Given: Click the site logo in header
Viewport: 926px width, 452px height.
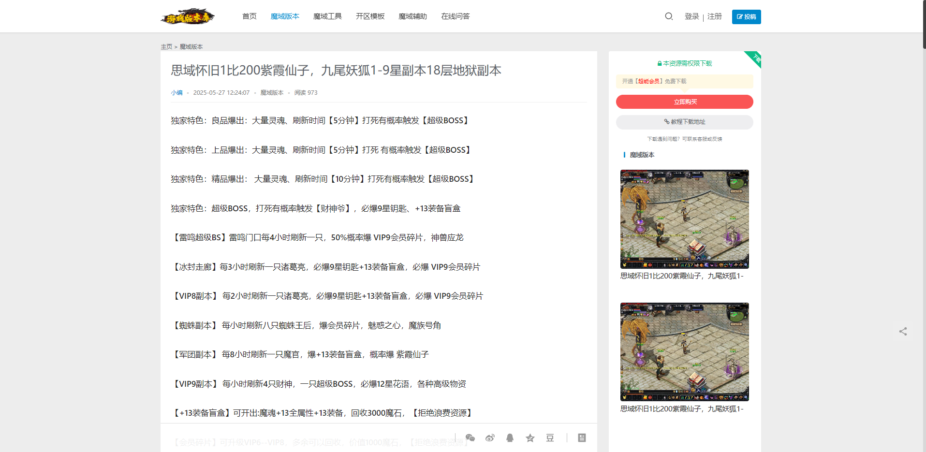Looking at the screenshot, I should click(188, 16).
